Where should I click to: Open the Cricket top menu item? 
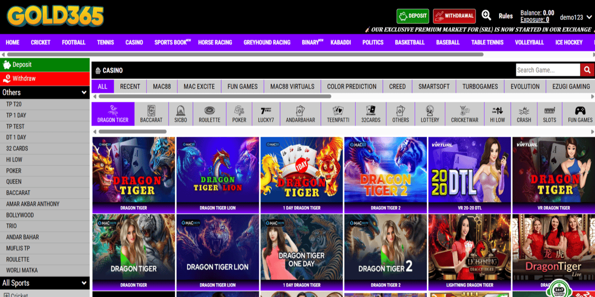point(41,43)
